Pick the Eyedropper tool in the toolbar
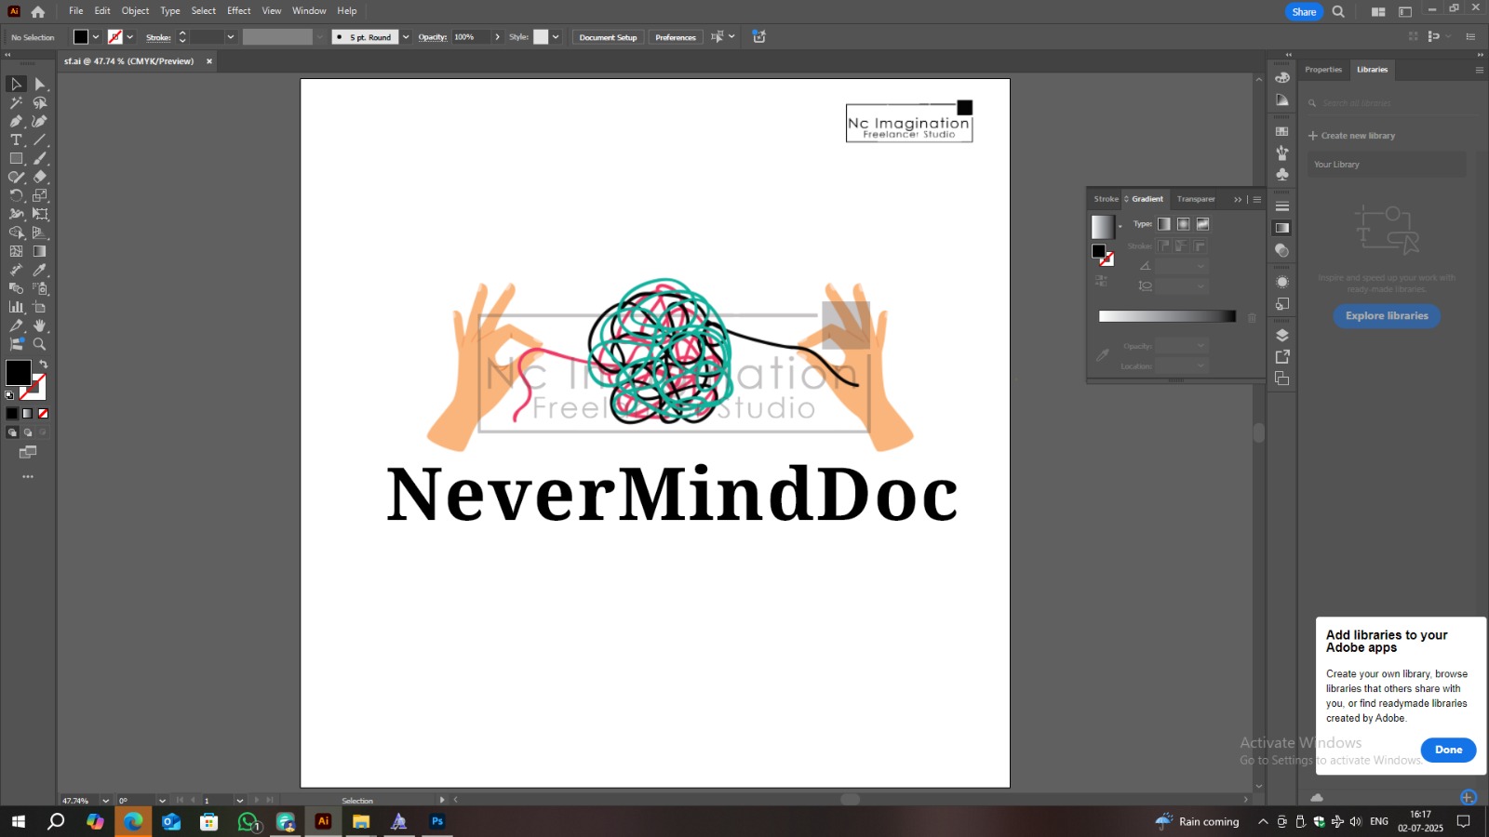This screenshot has height=837, width=1489. point(39,270)
